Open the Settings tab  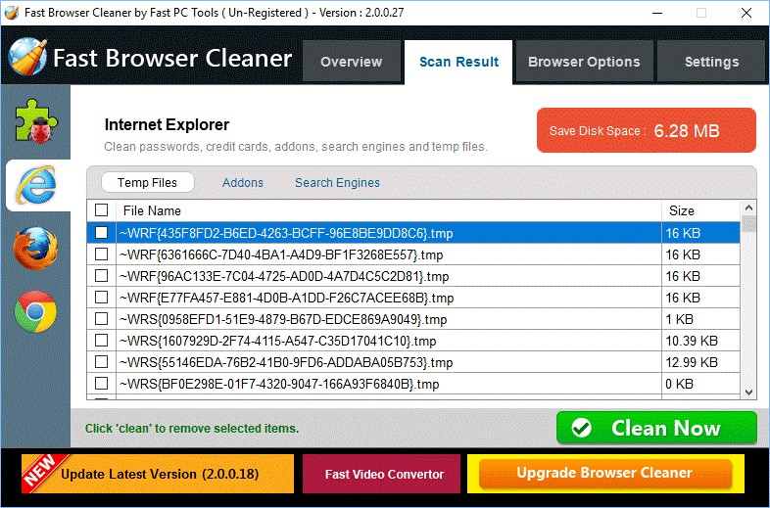(x=711, y=62)
